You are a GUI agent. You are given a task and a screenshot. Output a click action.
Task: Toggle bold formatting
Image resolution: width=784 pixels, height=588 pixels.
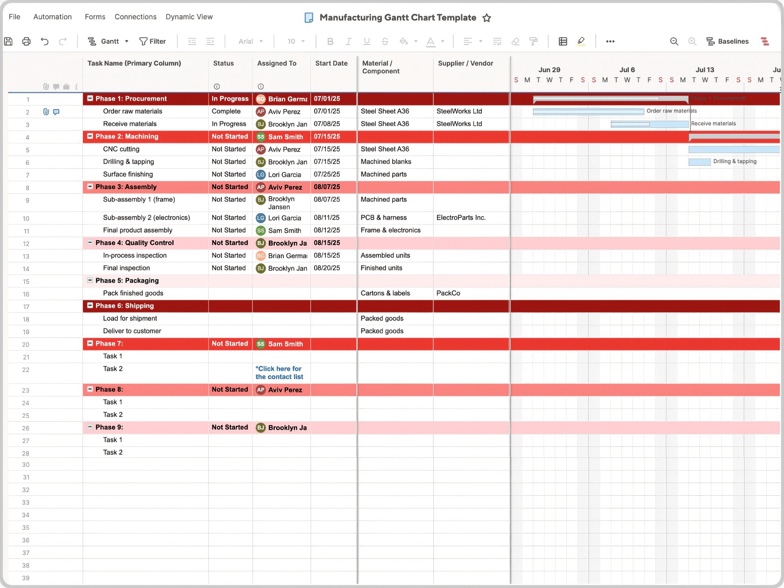pos(330,41)
